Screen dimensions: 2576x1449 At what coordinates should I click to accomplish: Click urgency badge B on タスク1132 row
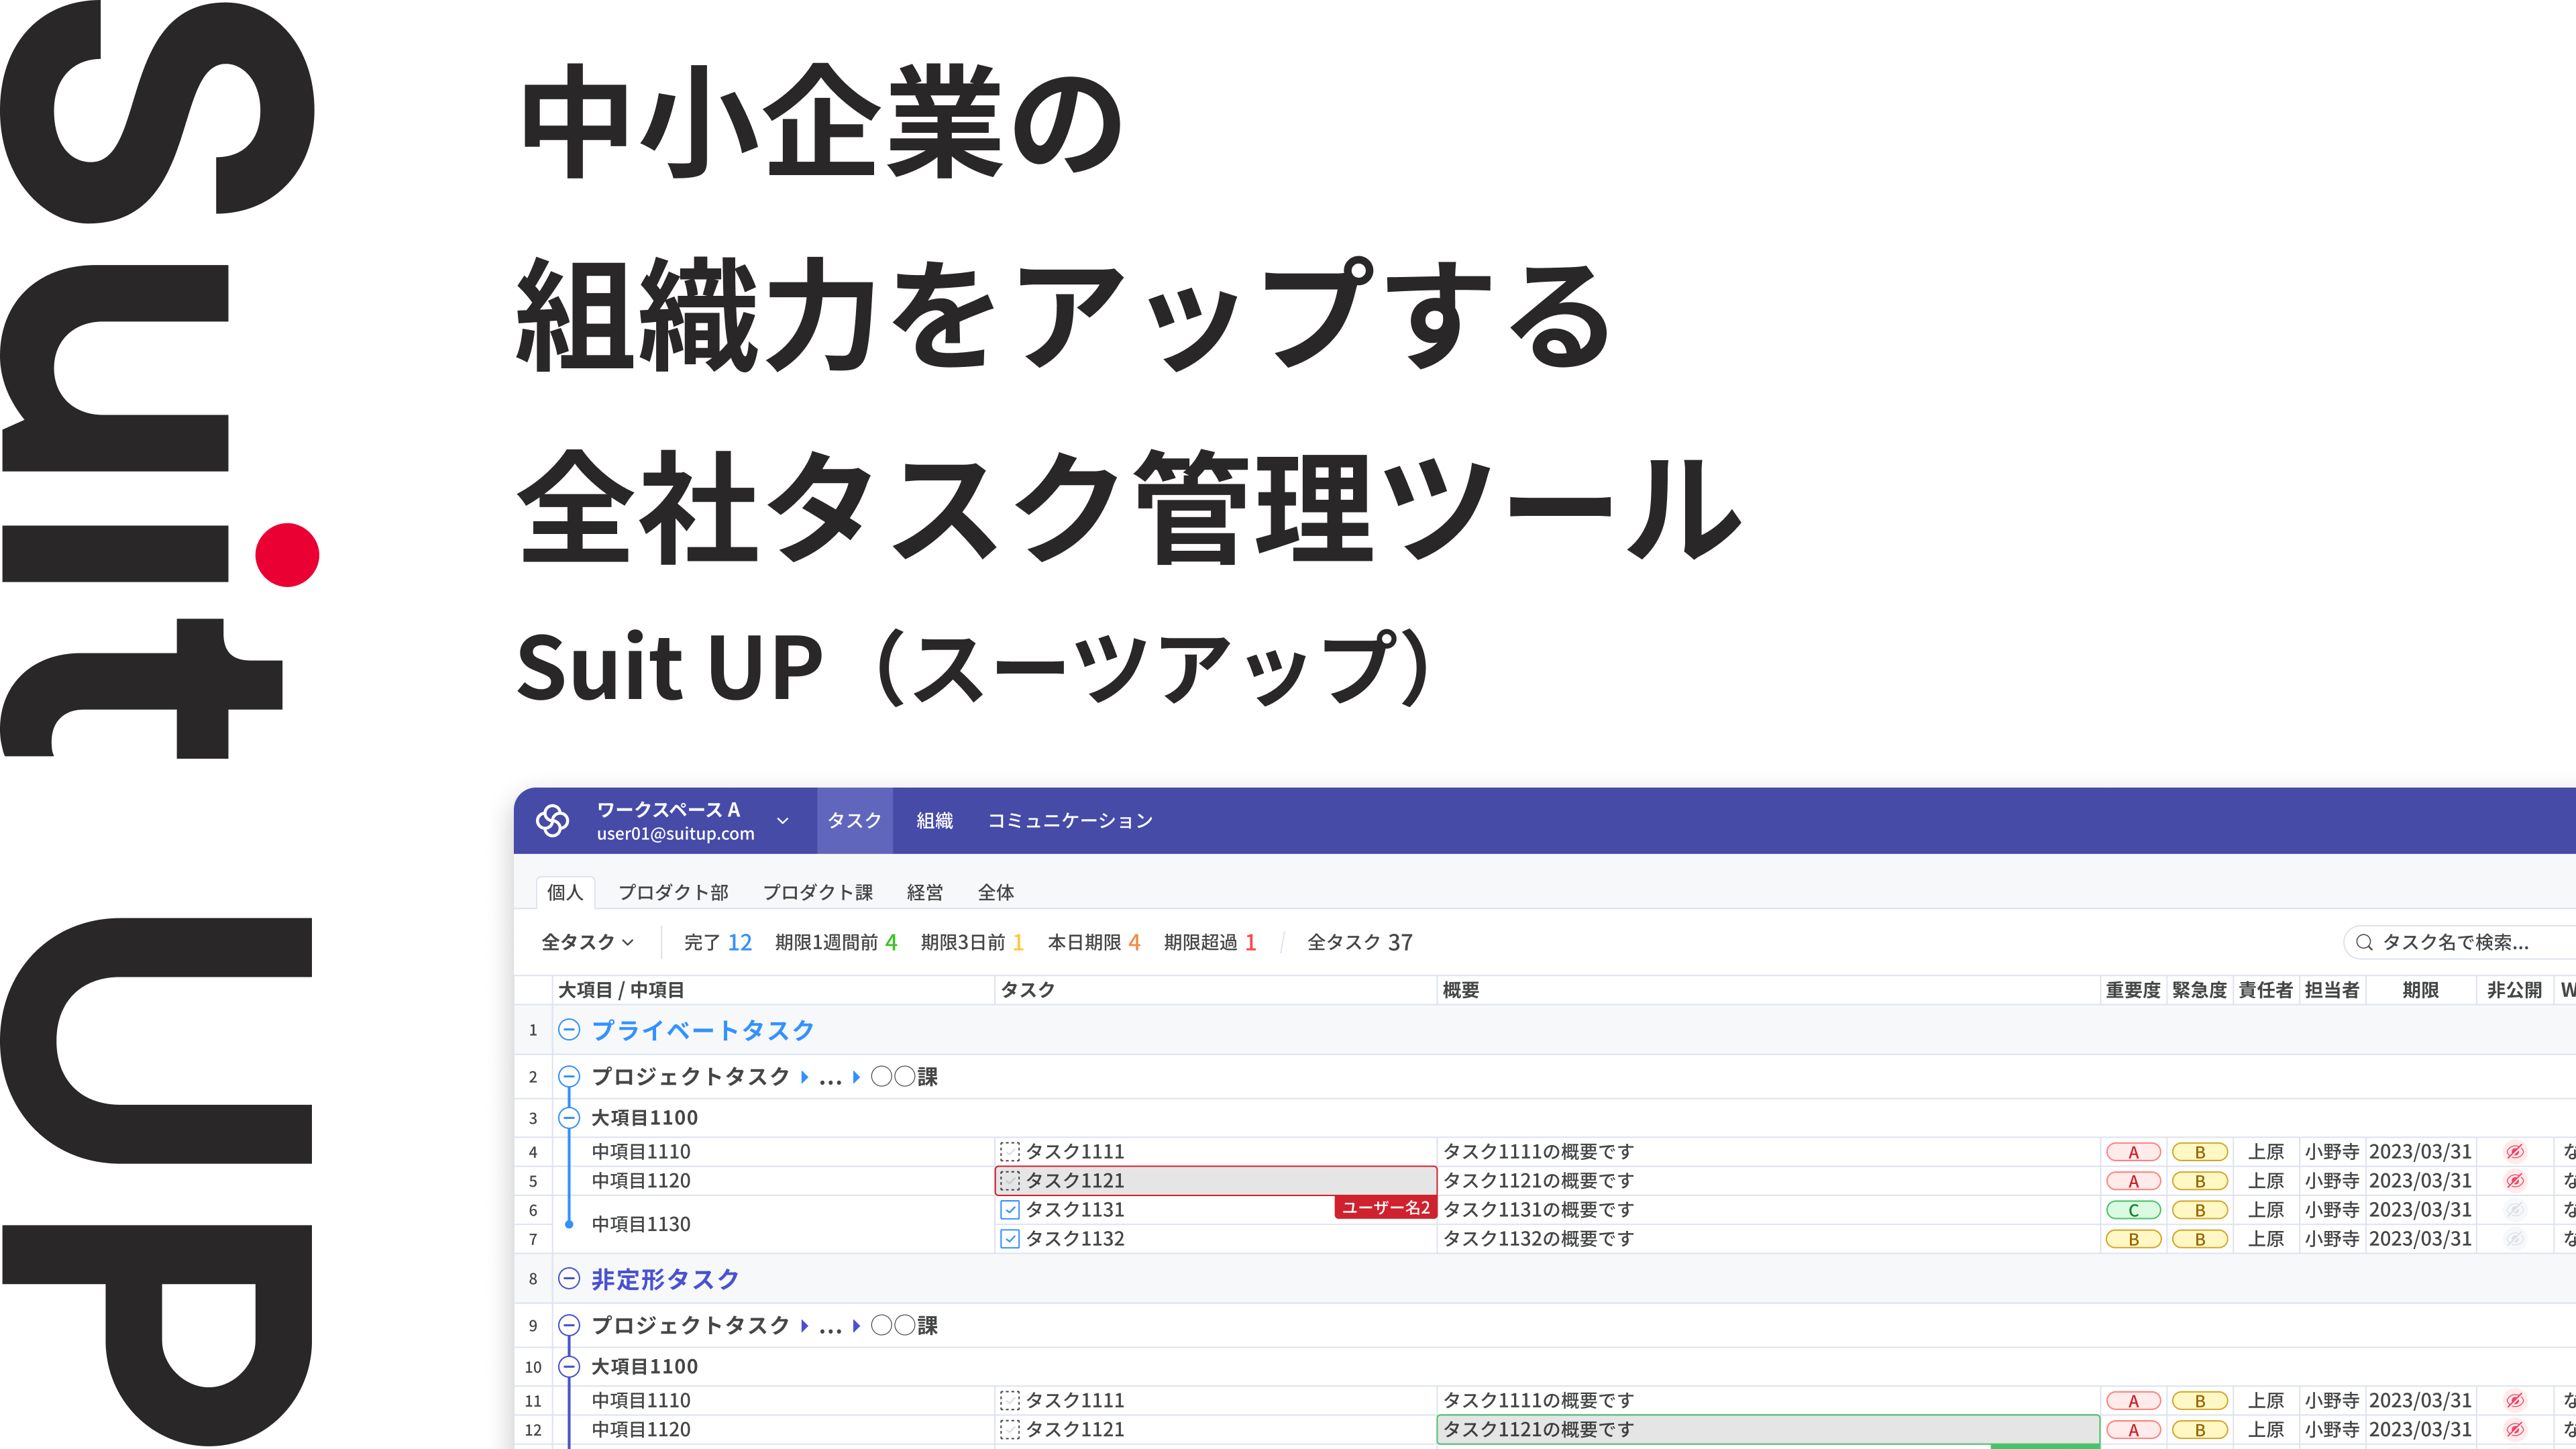pos(2199,1239)
